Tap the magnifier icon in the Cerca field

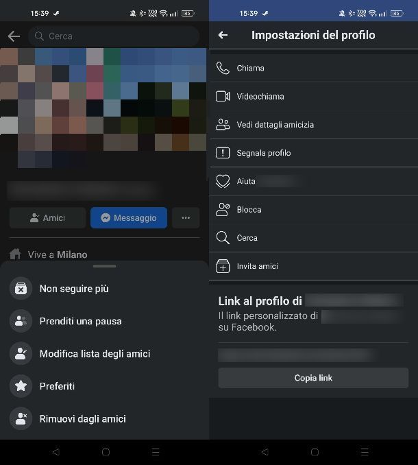(39, 36)
